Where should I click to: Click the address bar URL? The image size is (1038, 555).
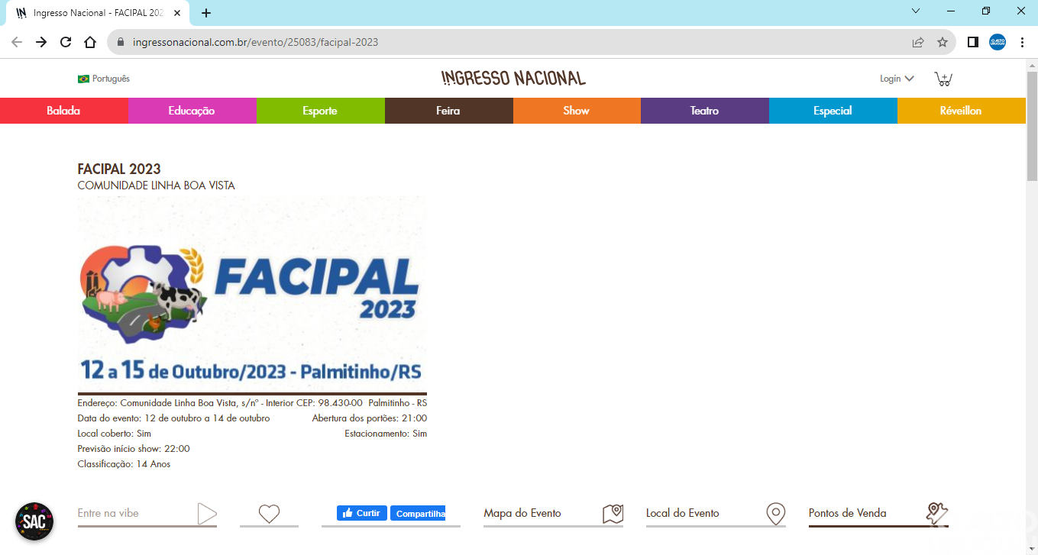tap(255, 42)
